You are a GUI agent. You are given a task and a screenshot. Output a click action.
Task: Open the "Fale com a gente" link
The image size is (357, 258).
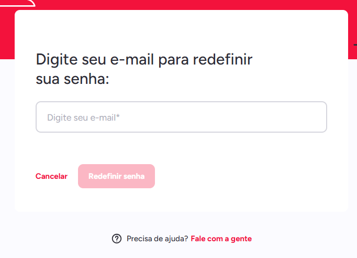(x=221, y=239)
